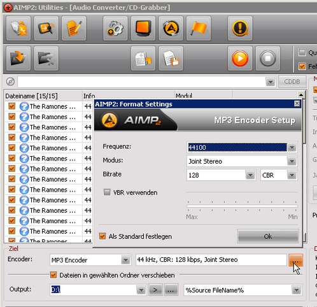Open the %Source FileName% dropdown
Viewport: 317px width, 307px height.
coord(296,290)
